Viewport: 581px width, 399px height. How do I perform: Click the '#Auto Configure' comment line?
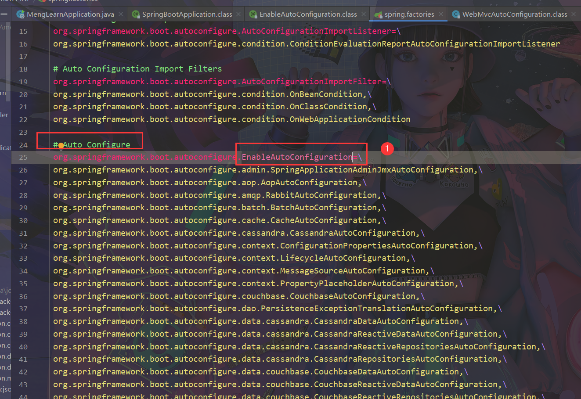click(x=92, y=145)
